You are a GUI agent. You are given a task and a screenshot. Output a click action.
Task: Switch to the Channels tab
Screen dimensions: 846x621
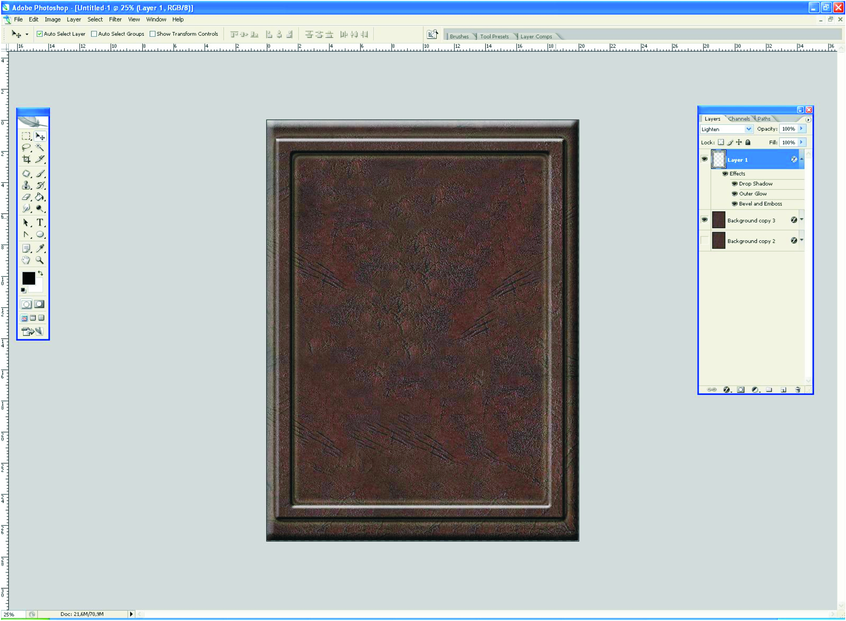tap(738, 119)
